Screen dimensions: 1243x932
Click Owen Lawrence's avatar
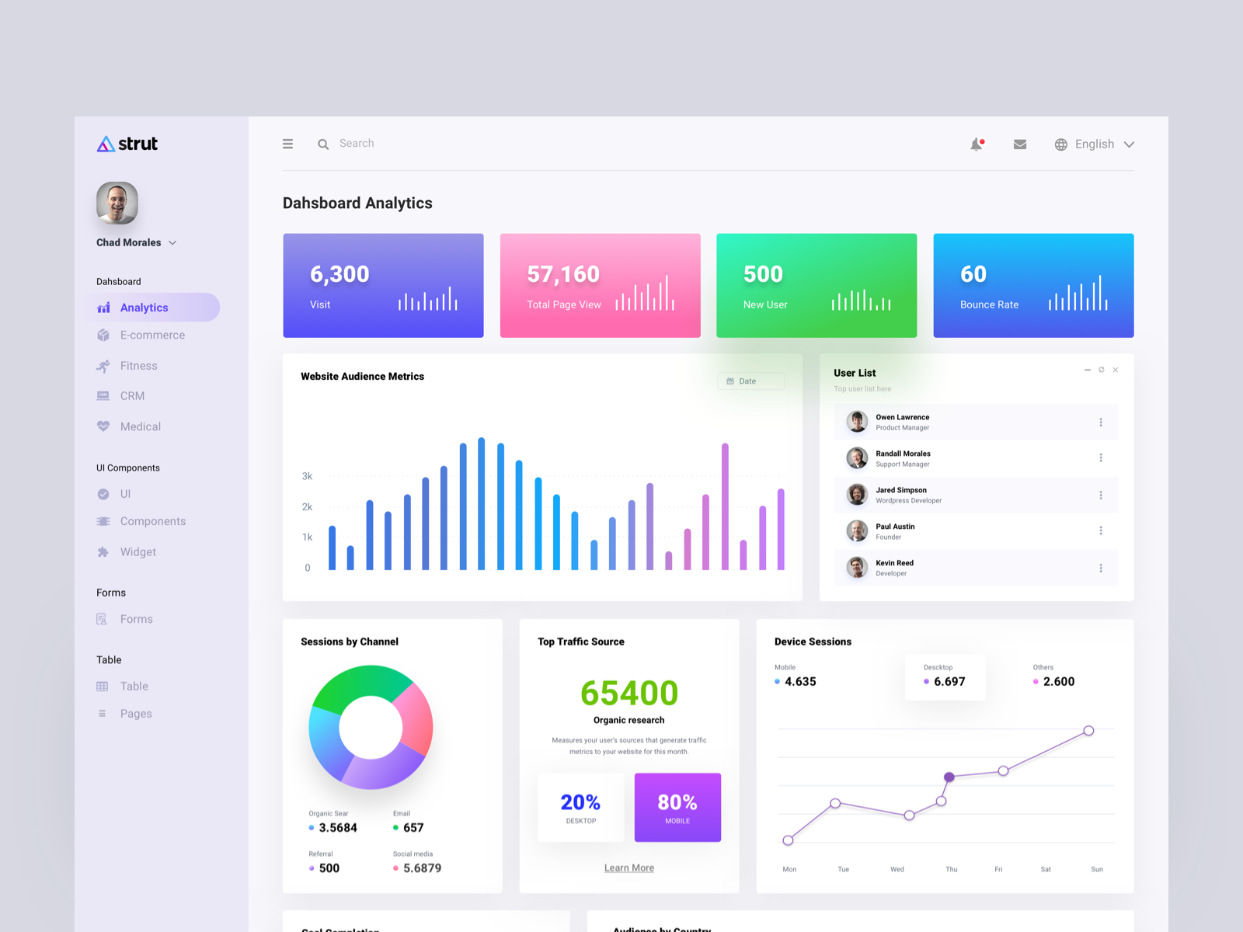click(x=857, y=422)
